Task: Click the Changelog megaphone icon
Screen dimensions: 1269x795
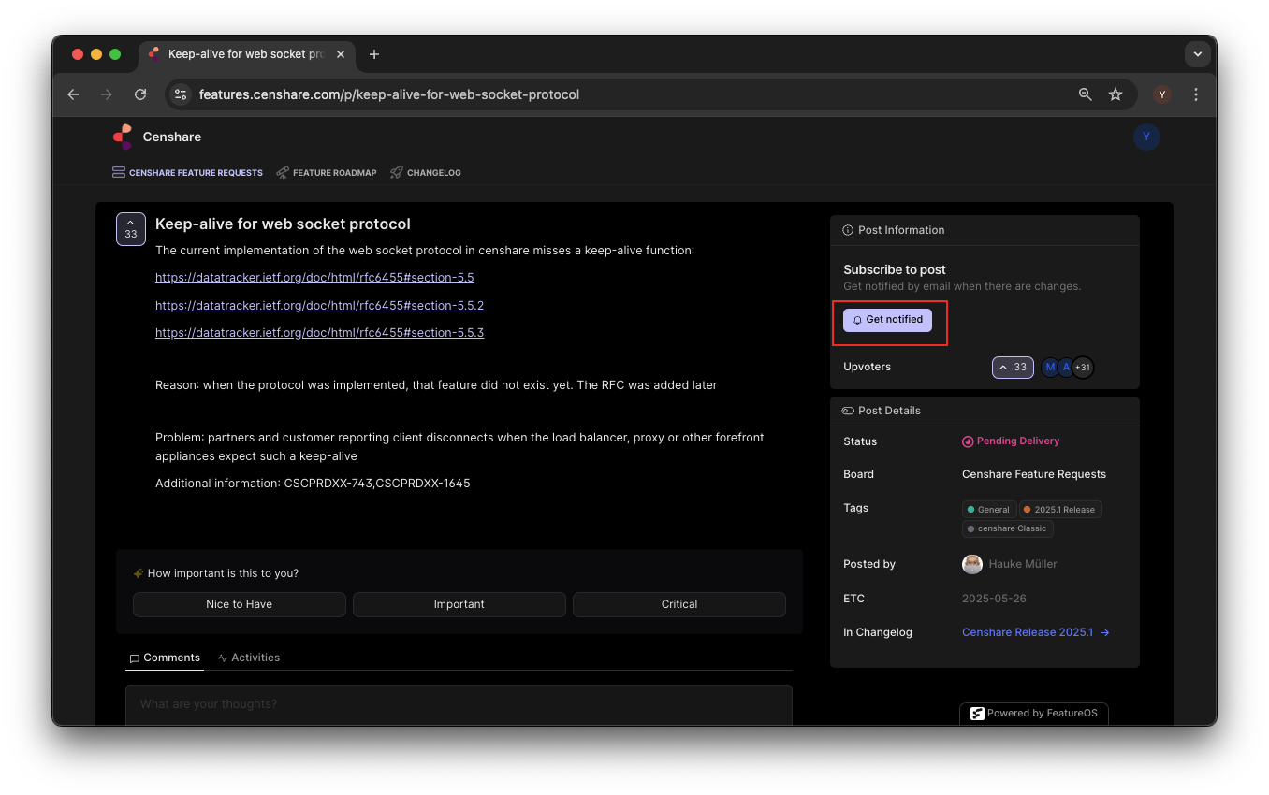Action: (x=398, y=172)
